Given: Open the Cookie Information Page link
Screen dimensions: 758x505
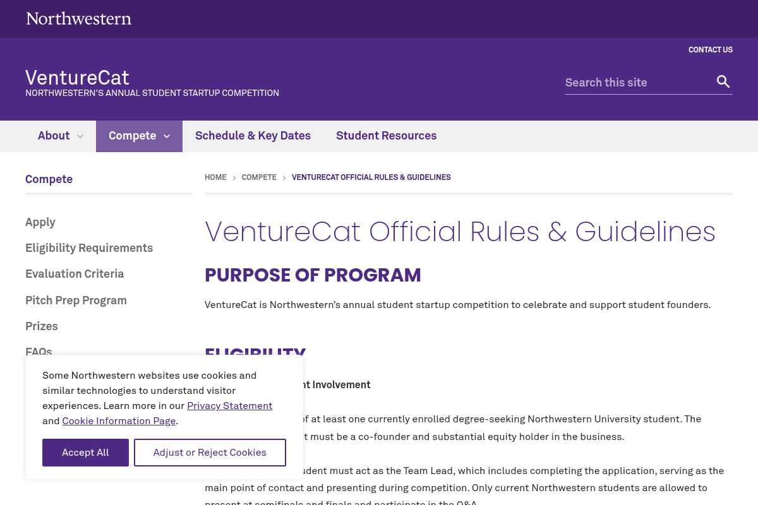Looking at the screenshot, I should pyautogui.click(x=119, y=421).
